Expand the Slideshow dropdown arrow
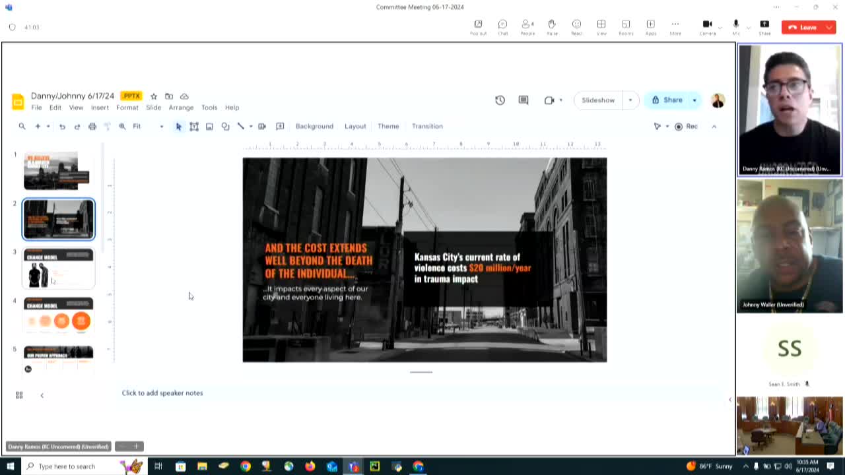The width and height of the screenshot is (845, 475). point(630,100)
